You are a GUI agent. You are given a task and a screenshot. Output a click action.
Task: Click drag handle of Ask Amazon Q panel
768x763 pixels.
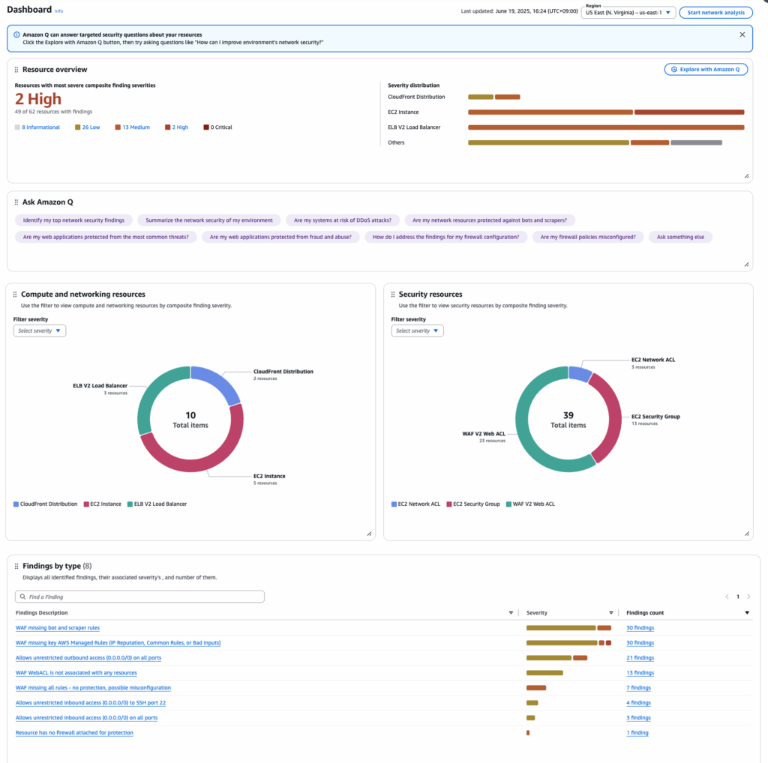pyautogui.click(x=16, y=202)
